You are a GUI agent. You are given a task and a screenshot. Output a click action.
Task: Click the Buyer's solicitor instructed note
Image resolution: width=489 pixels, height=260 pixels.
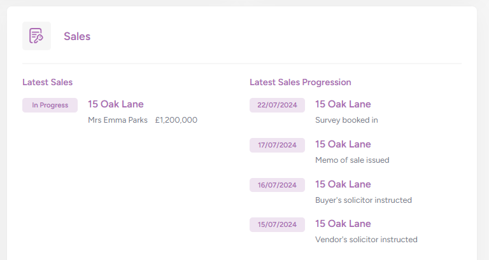(x=364, y=200)
